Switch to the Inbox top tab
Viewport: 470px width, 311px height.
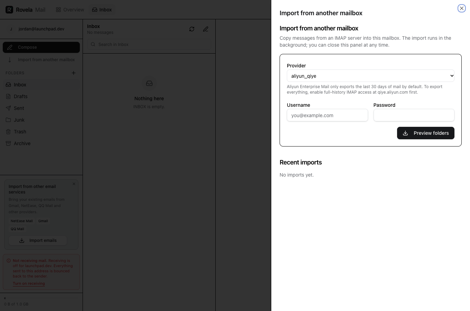102,10
